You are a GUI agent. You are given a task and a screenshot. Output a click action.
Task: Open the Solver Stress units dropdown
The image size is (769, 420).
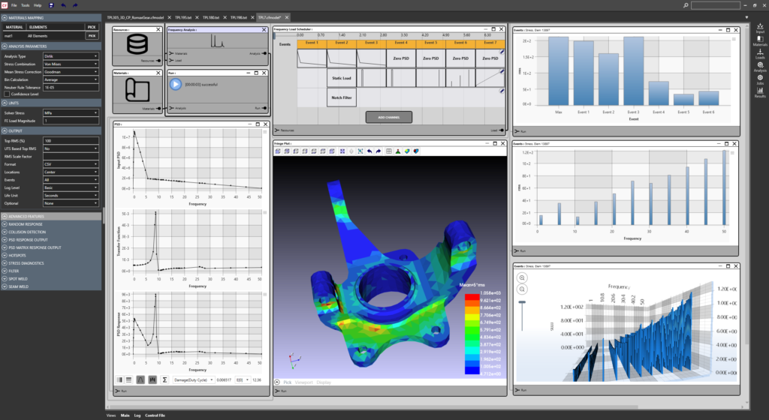point(71,112)
